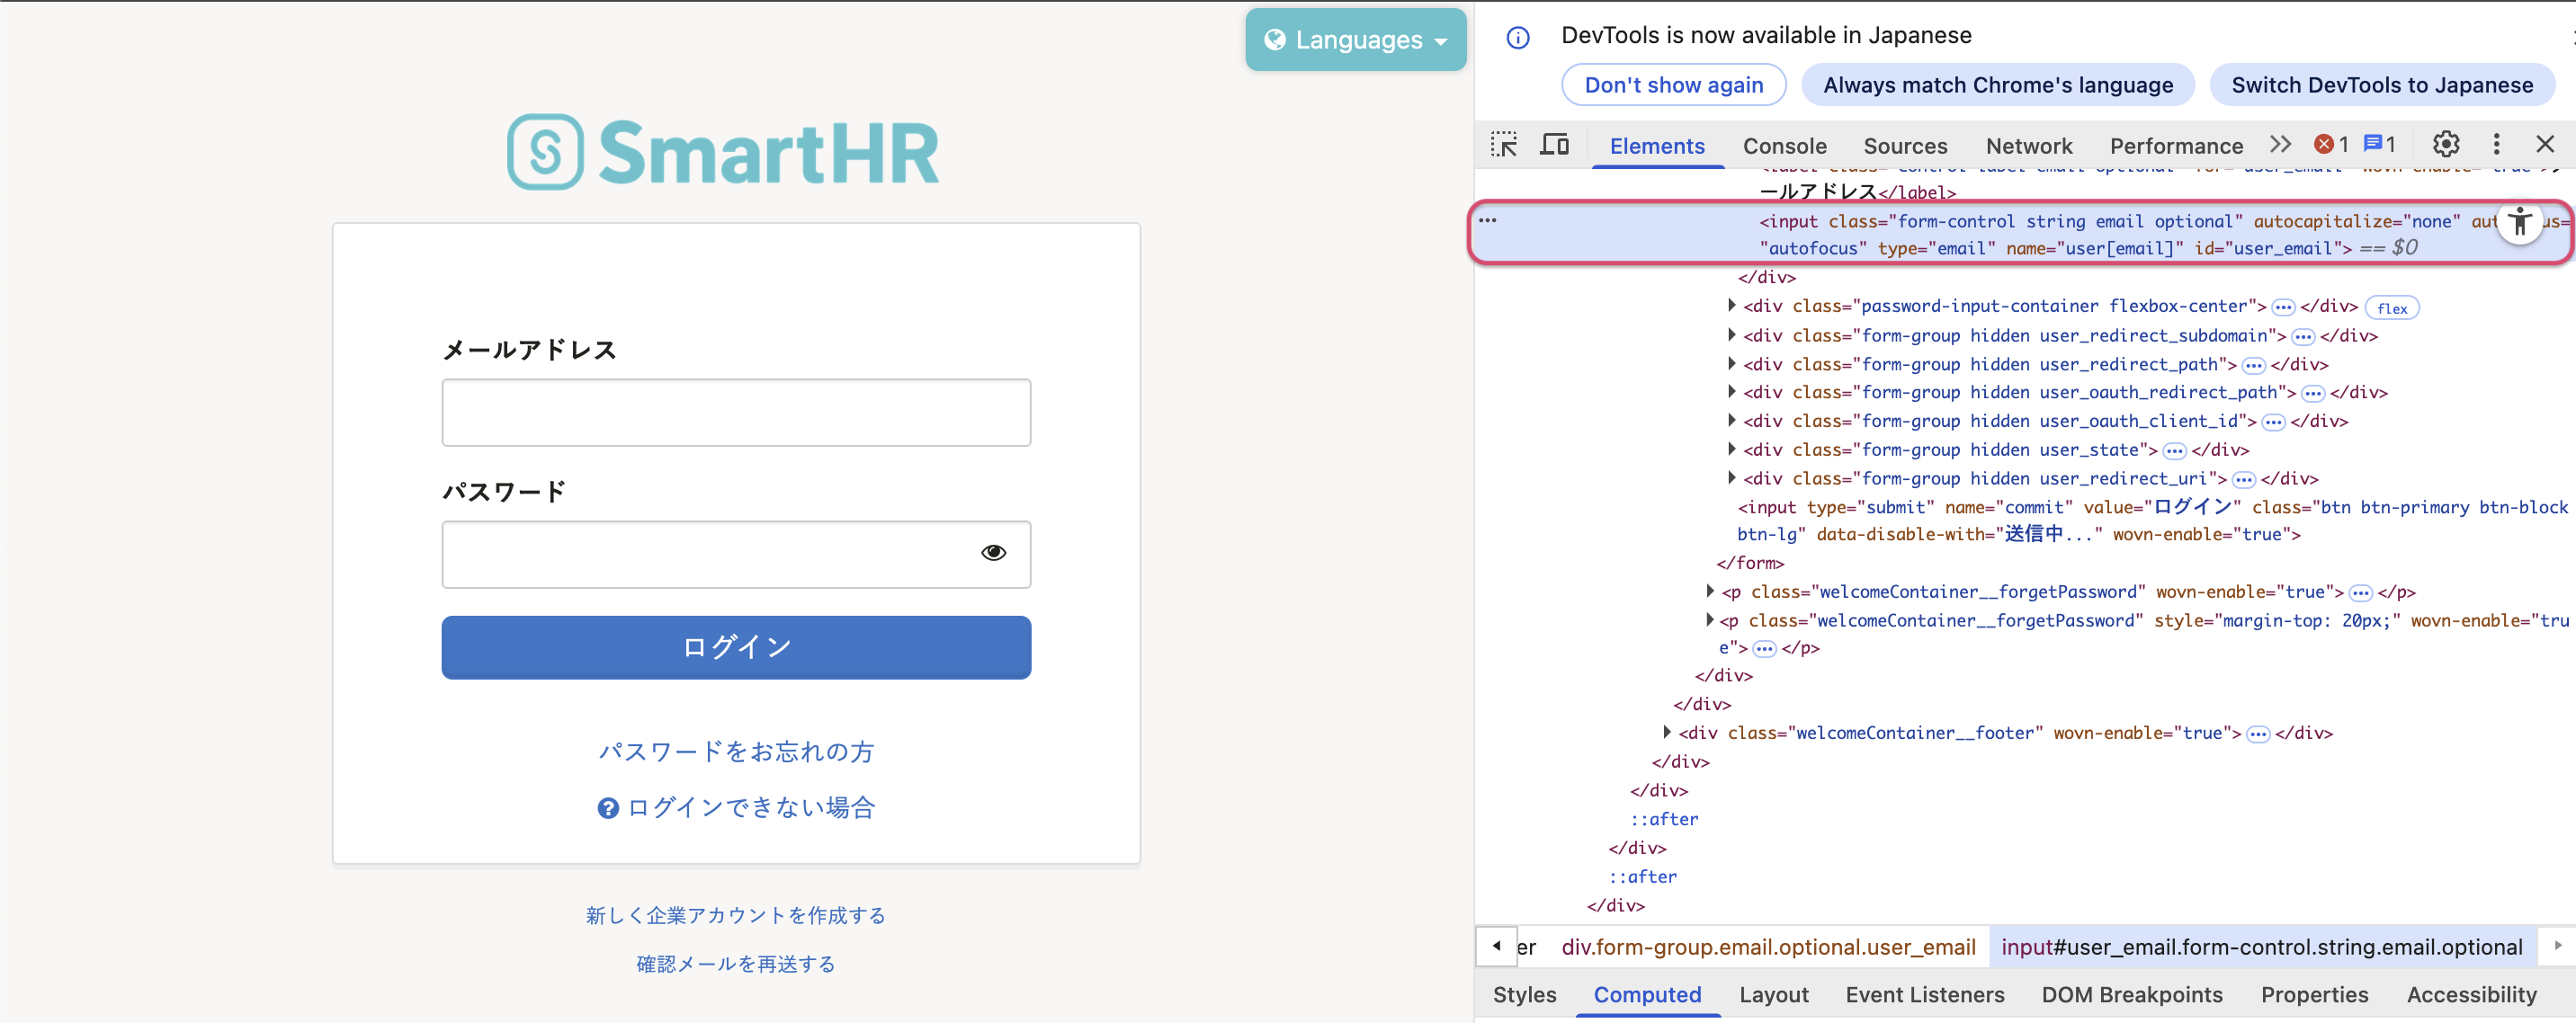Open the Languages dropdown

pyautogui.click(x=1355, y=40)
